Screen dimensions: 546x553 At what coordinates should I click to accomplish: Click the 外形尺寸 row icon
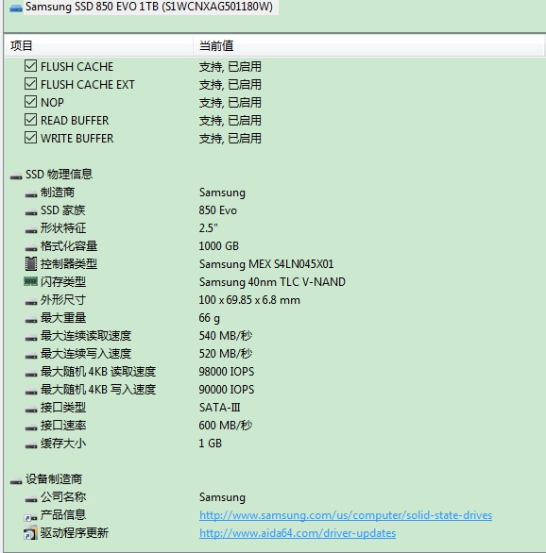coord(31,302)
